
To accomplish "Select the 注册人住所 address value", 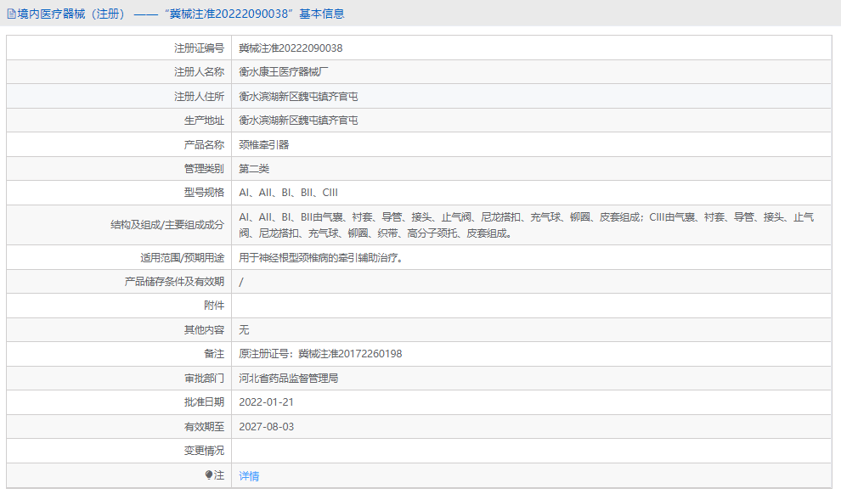I will pyautogui.click(x=298, y=97).
